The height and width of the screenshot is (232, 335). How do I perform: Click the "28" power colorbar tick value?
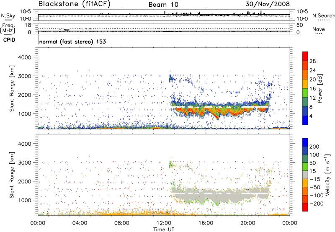coord(312,61)
